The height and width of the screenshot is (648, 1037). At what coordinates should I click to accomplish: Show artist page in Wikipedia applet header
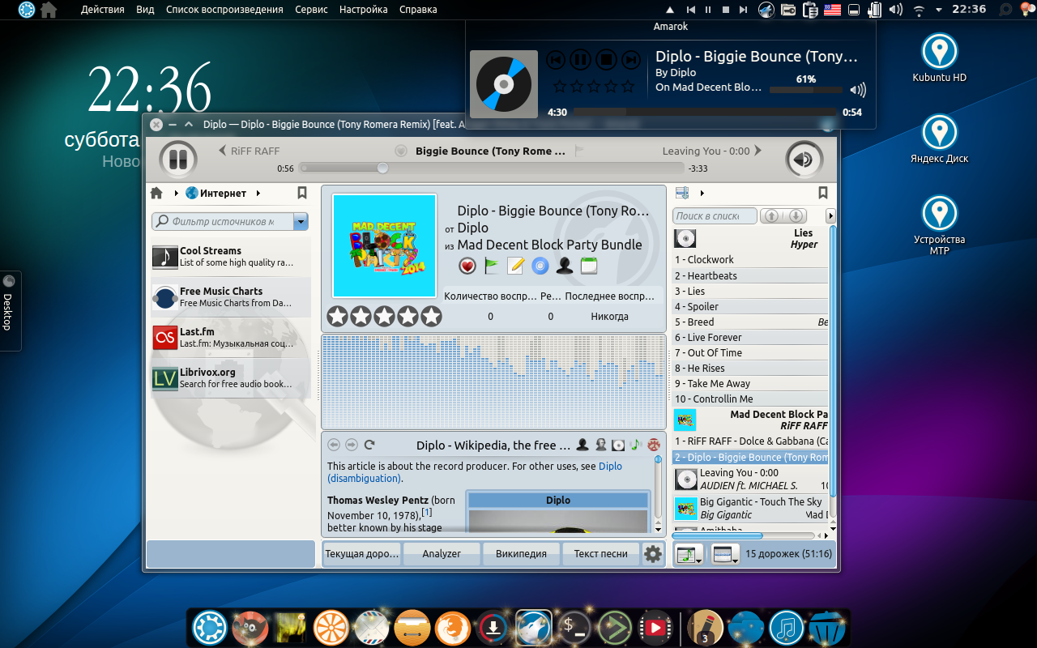coord(583,445)
